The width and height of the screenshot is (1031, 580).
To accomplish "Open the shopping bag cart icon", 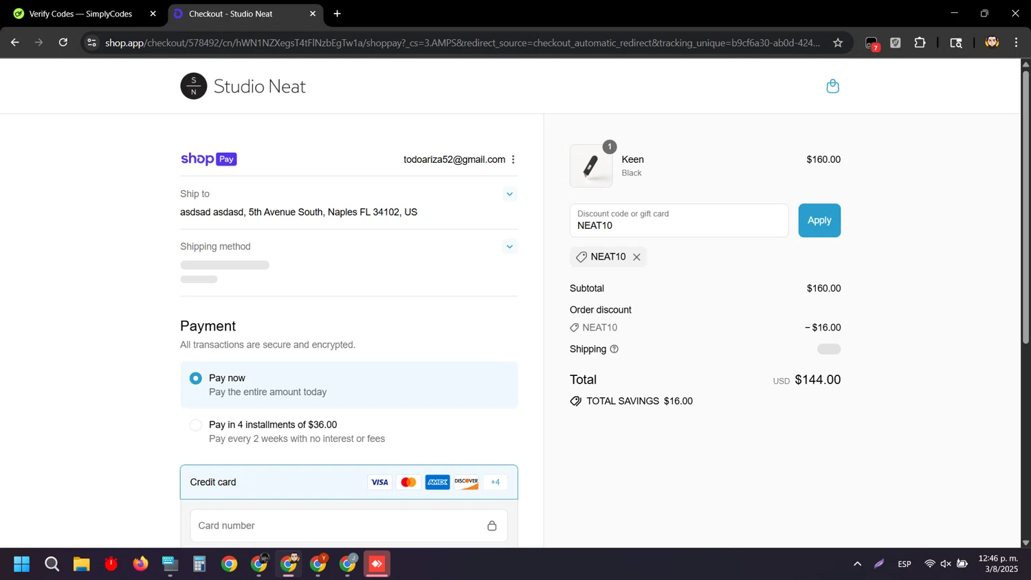I will tap(832, 86).
